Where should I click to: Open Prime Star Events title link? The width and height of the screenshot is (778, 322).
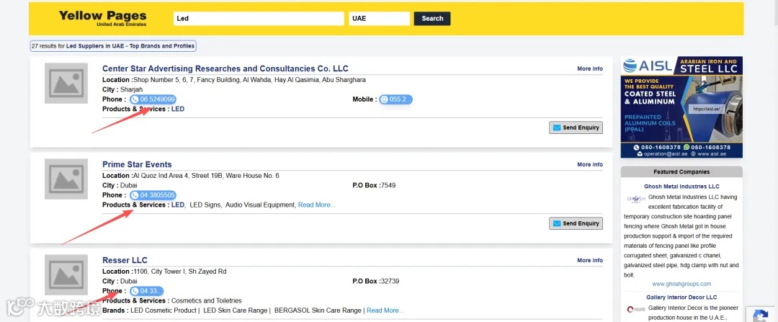click(137, 164)
